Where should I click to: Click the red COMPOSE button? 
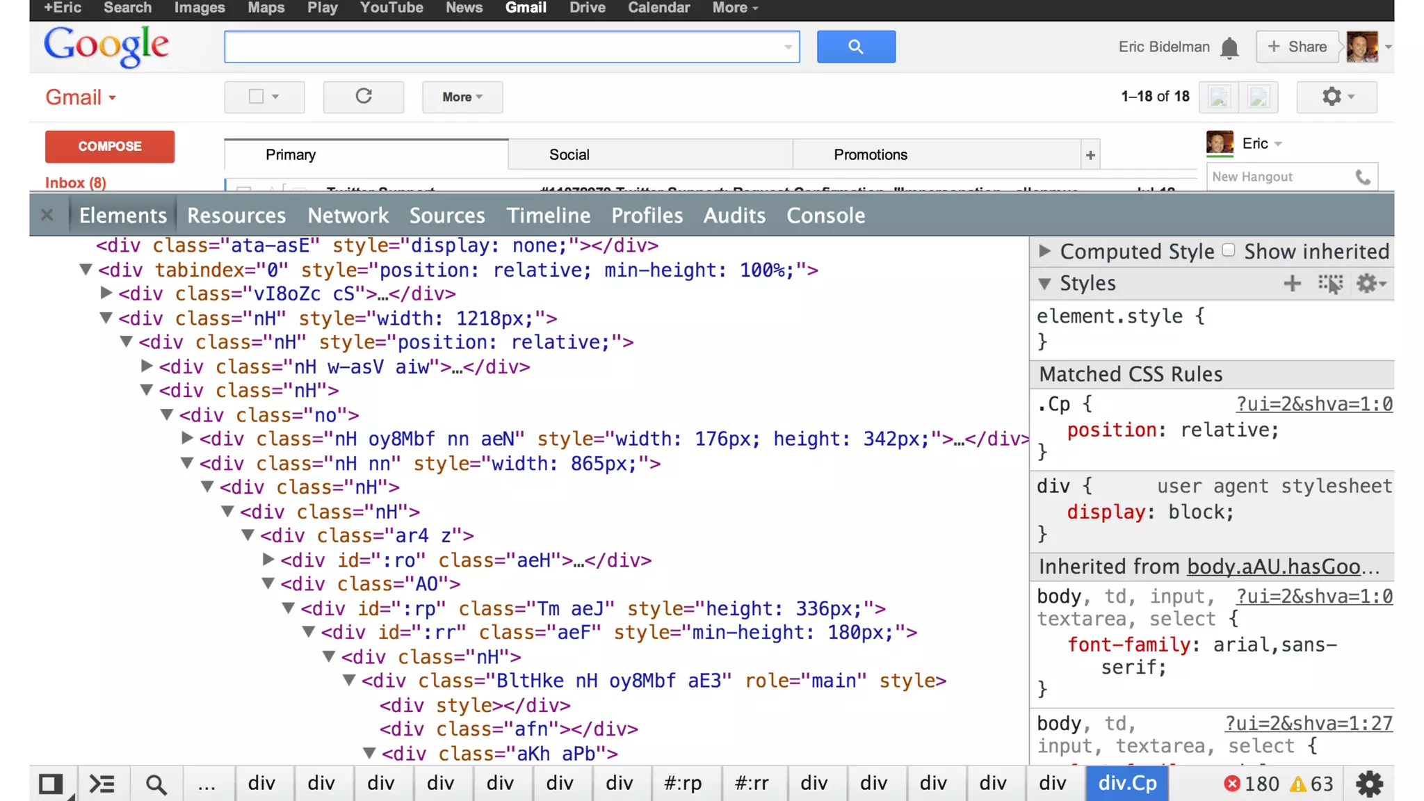click(110, 146)
